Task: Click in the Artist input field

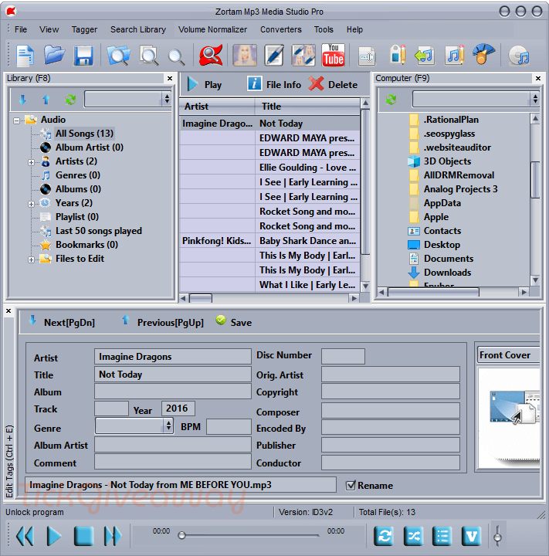Action: pyautogui.click(x=173, y=356)
